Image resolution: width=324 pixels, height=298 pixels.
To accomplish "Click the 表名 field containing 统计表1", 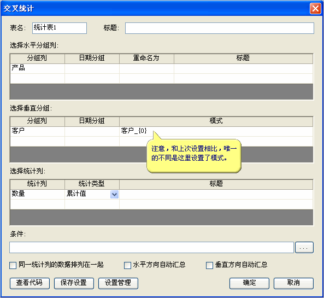I will point(60,28).
